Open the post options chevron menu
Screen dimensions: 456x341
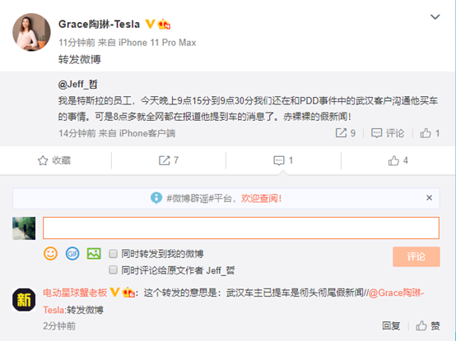pos(435,17)
